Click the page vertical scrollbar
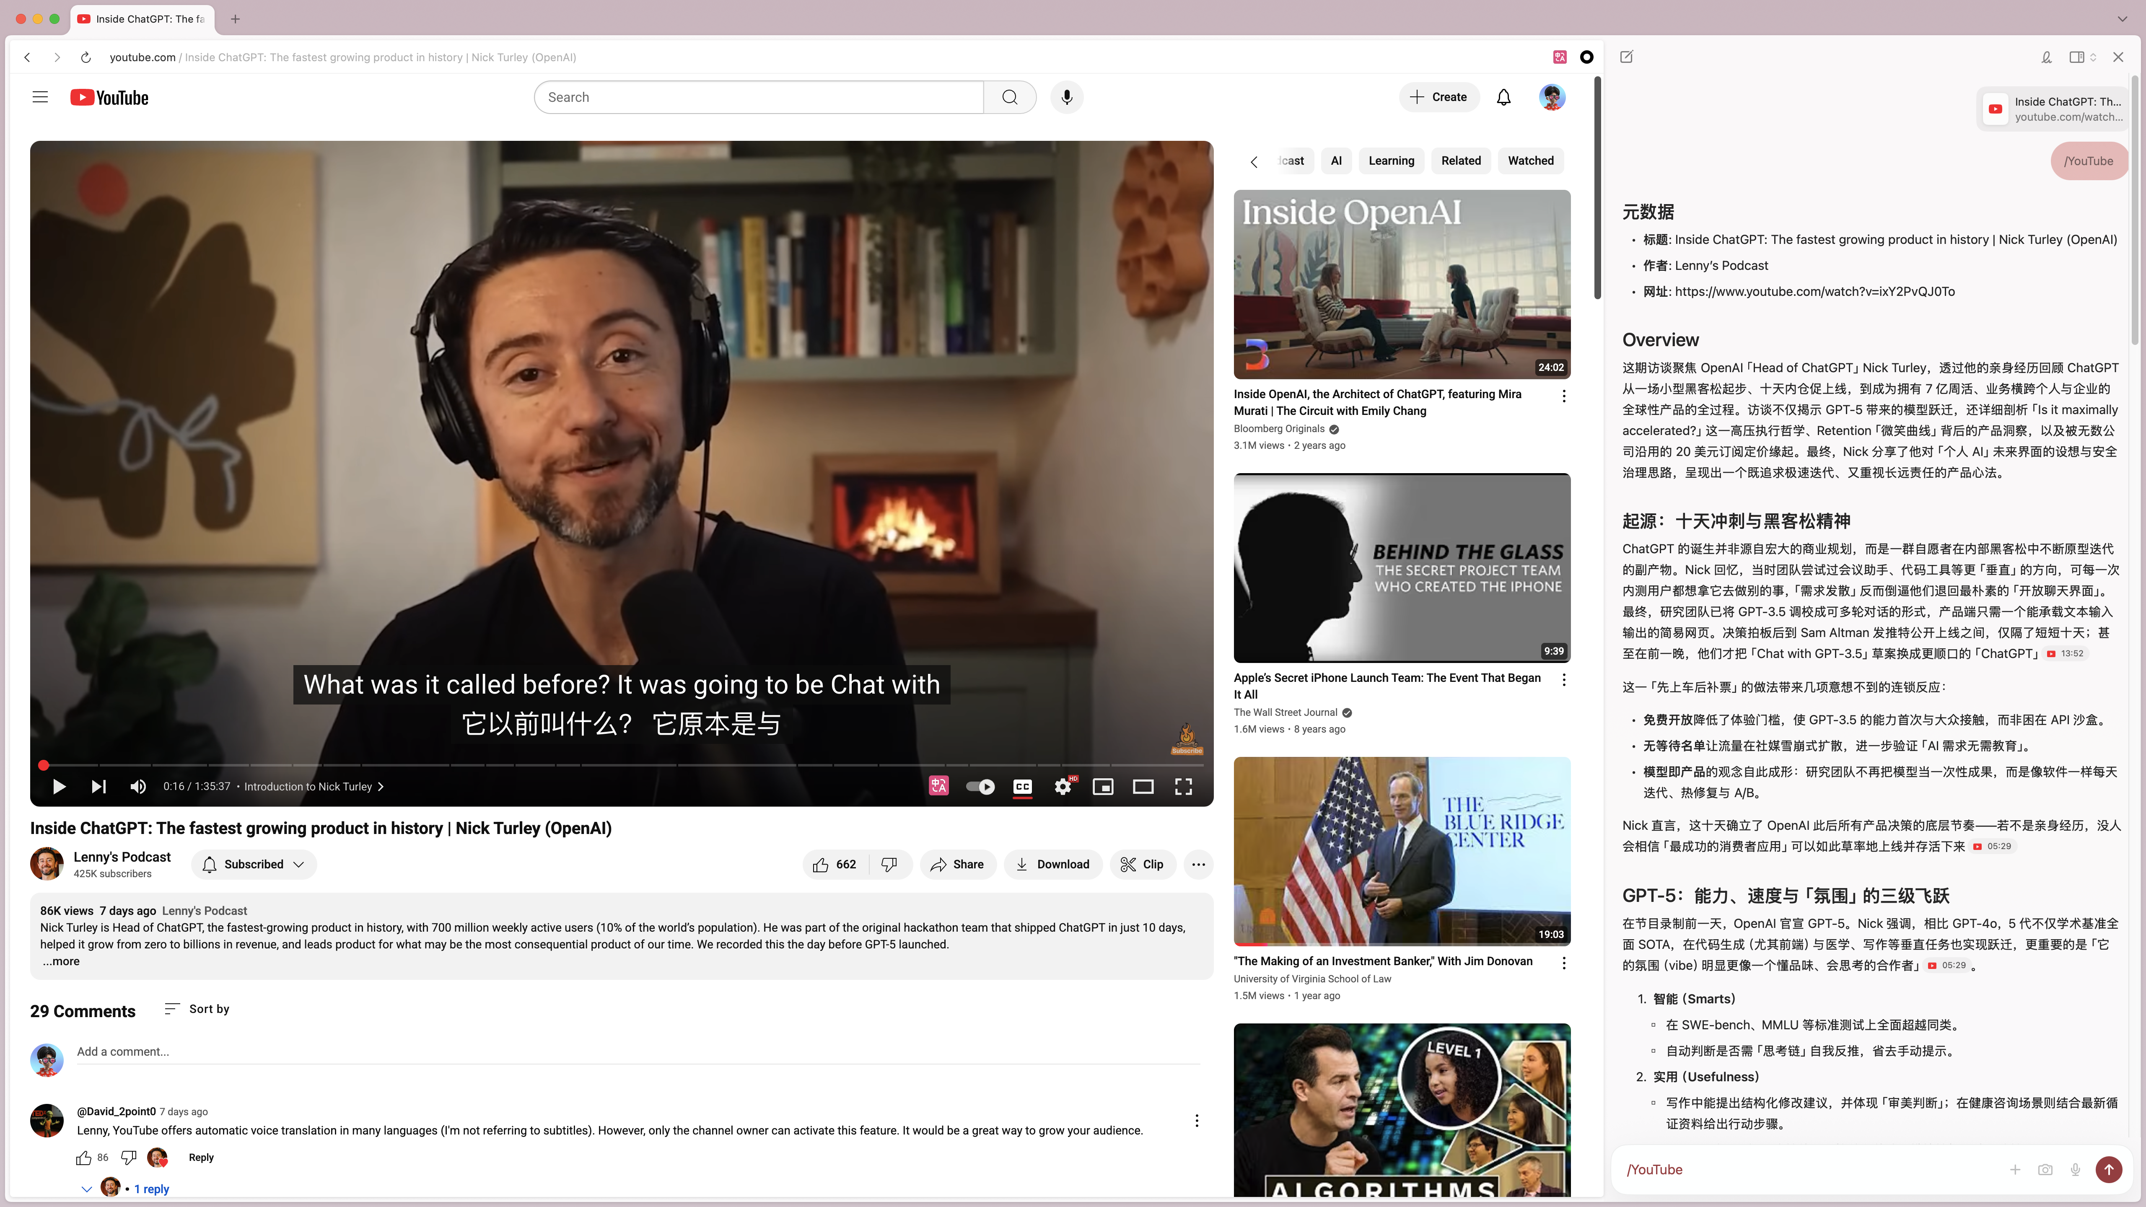2146x1207 pixels. 1597,188
